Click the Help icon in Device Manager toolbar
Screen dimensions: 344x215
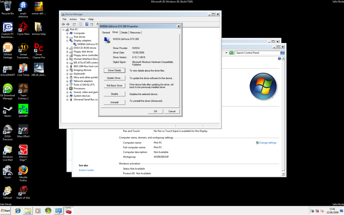[x=87, y=24]
